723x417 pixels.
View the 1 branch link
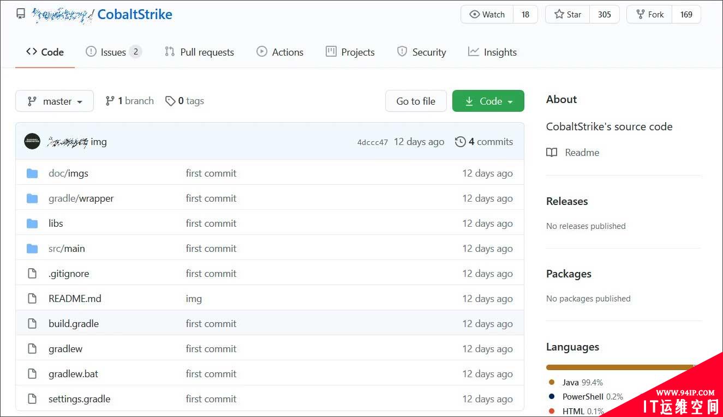[130, 101]
